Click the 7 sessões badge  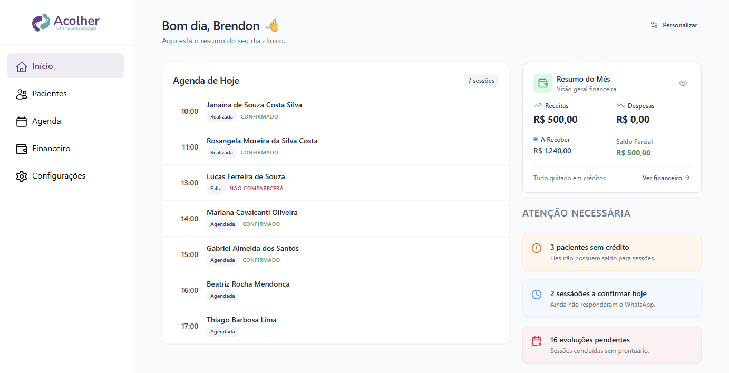tap(481, 81)
